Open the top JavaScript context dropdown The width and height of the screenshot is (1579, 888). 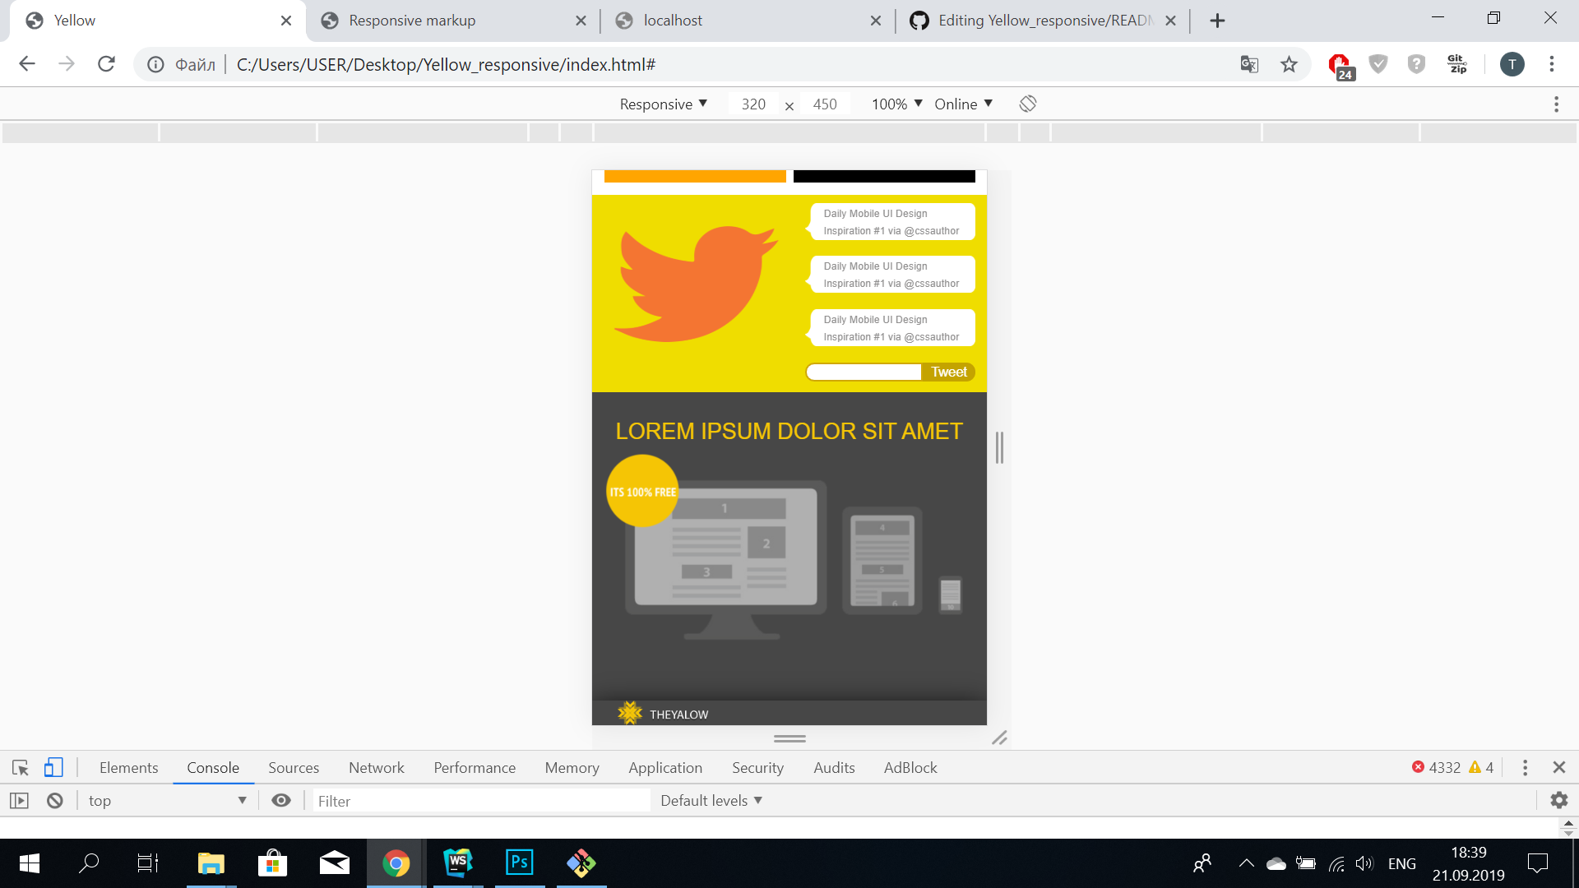[x=168, y=800]
